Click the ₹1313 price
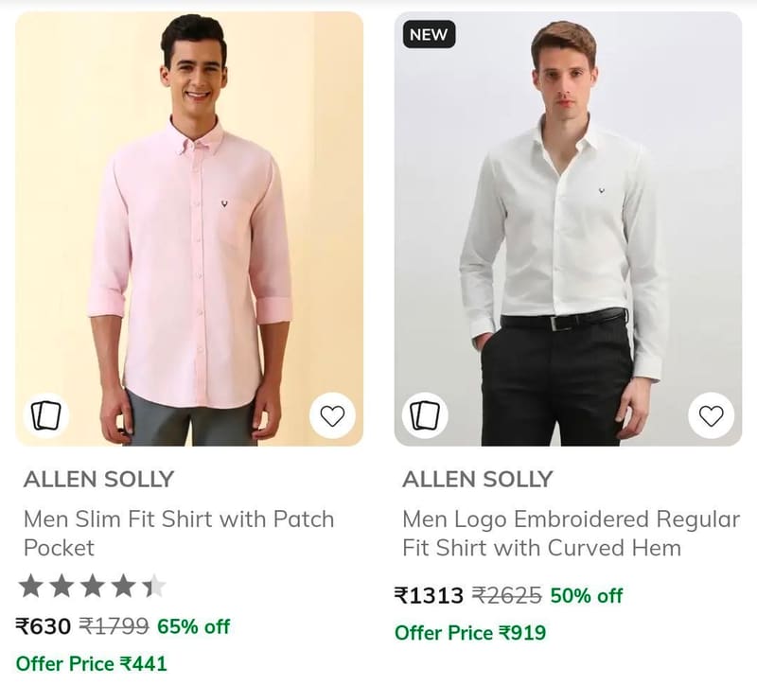The height and width of the screenshot is (685, 757). 429,596
